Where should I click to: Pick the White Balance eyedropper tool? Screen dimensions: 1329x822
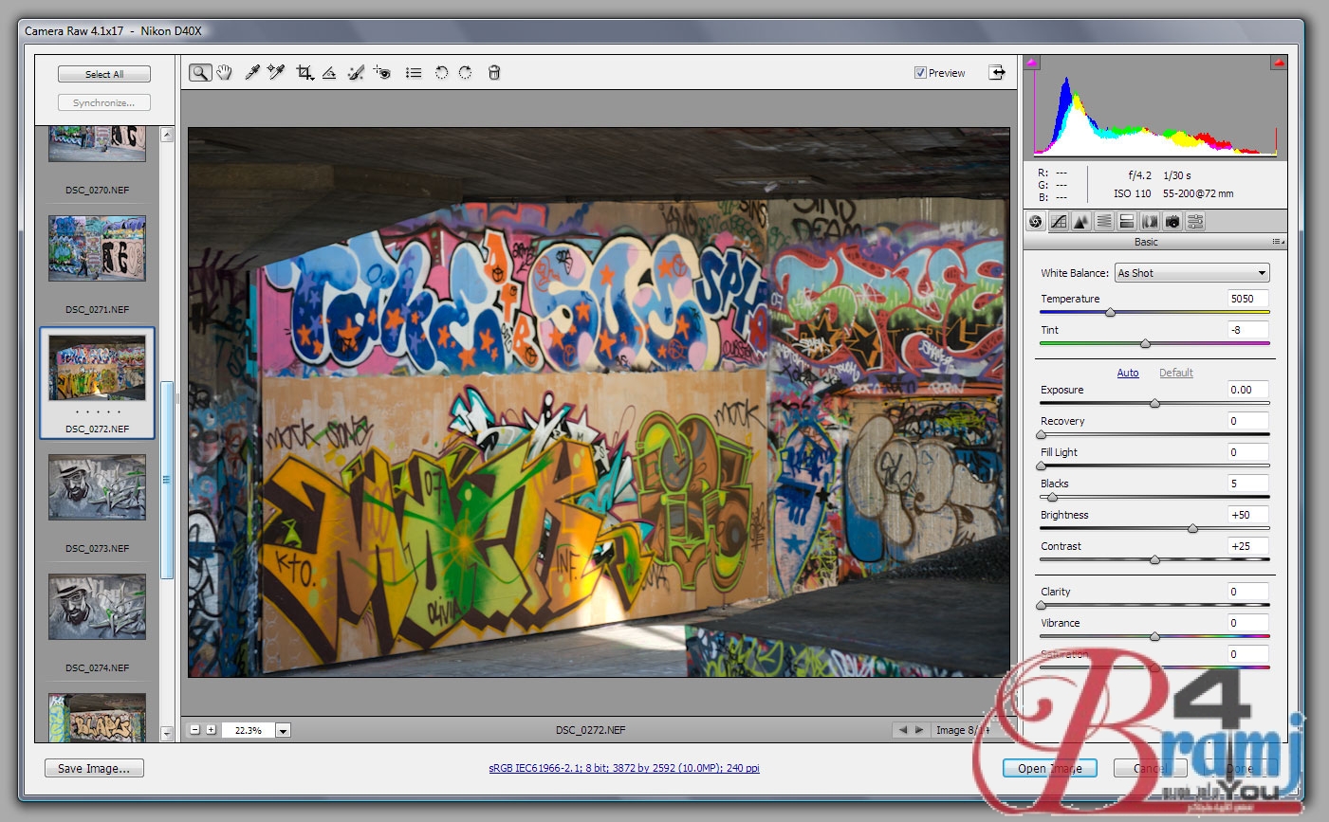pos(252,73)
